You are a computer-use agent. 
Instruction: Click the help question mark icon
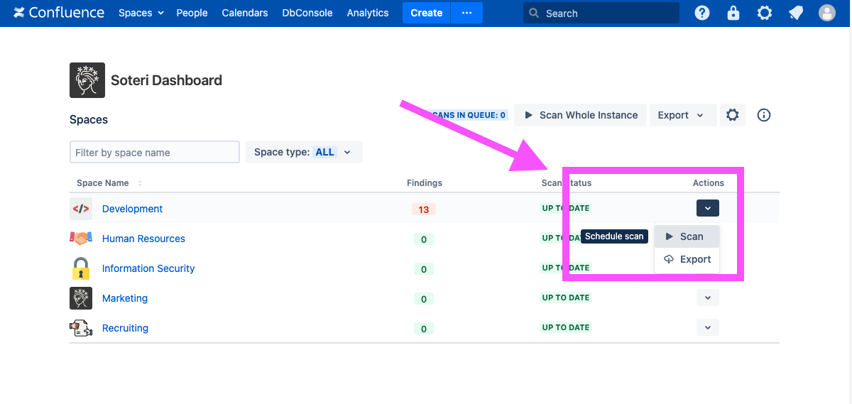701,13
